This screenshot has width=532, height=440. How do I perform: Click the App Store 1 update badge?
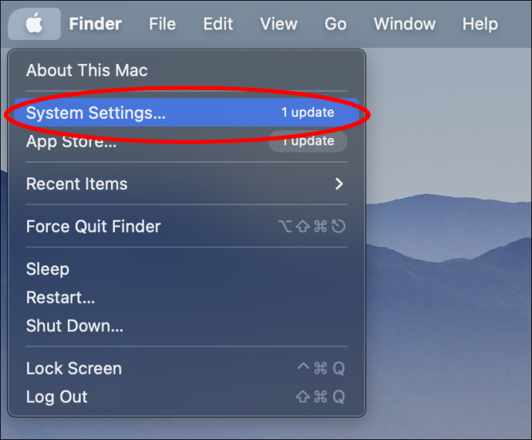308,141
